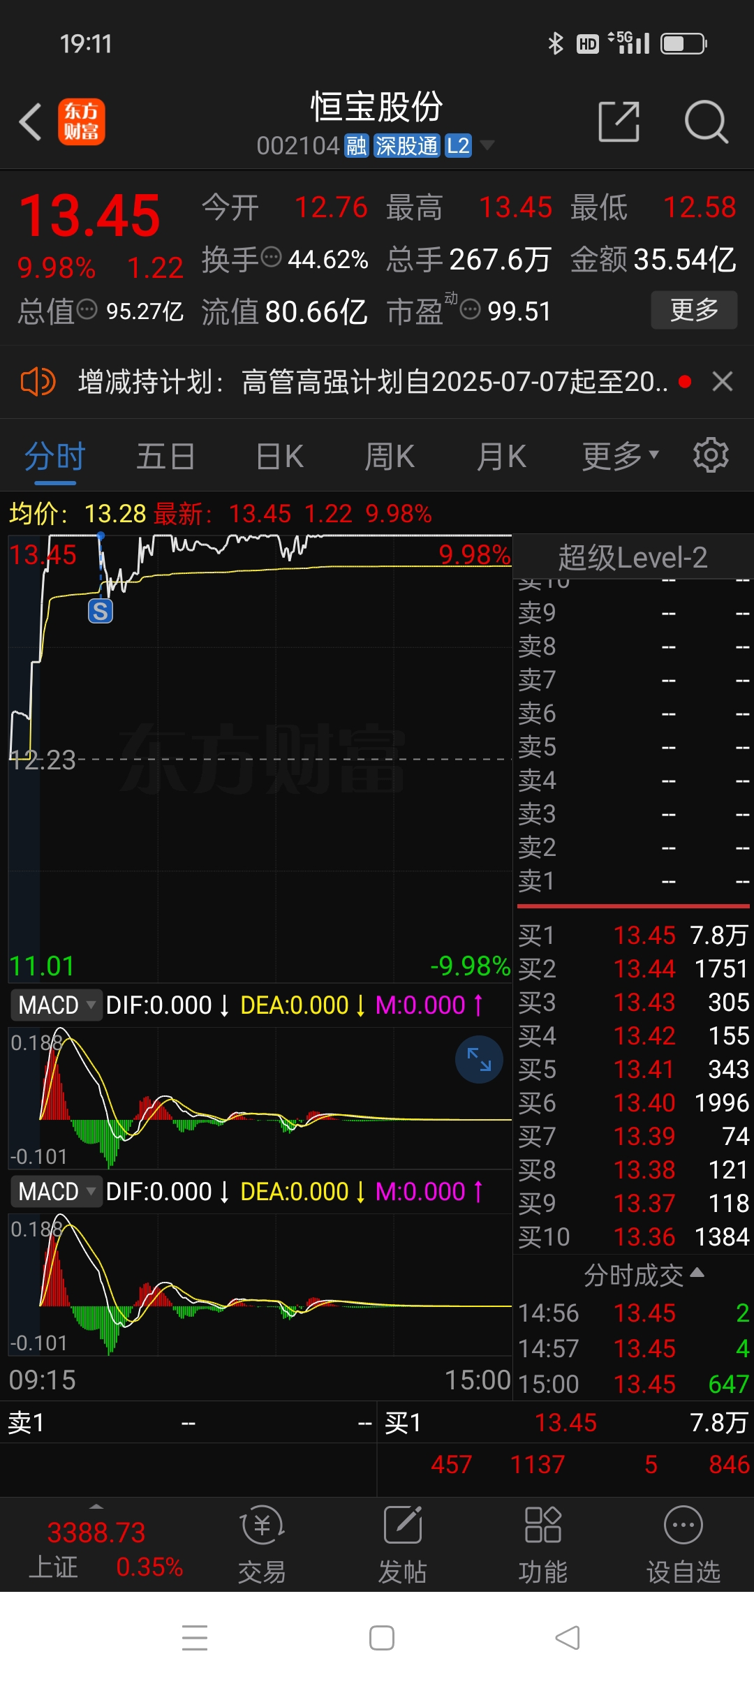Tap the 卖1 order row in panel

(x=634, y=881)
